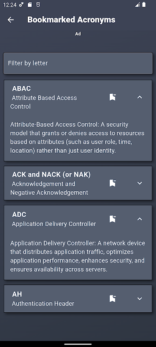Collapse the ADC description chevron
Screen dimensions: 156x347
point(140,219)
